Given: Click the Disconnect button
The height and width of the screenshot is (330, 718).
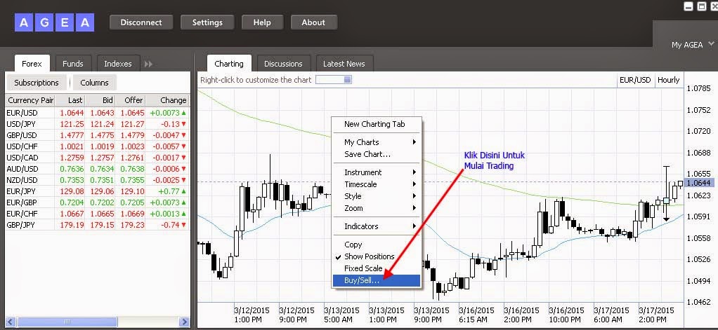Looking at the screenshot, I should (x=141, y=22).
